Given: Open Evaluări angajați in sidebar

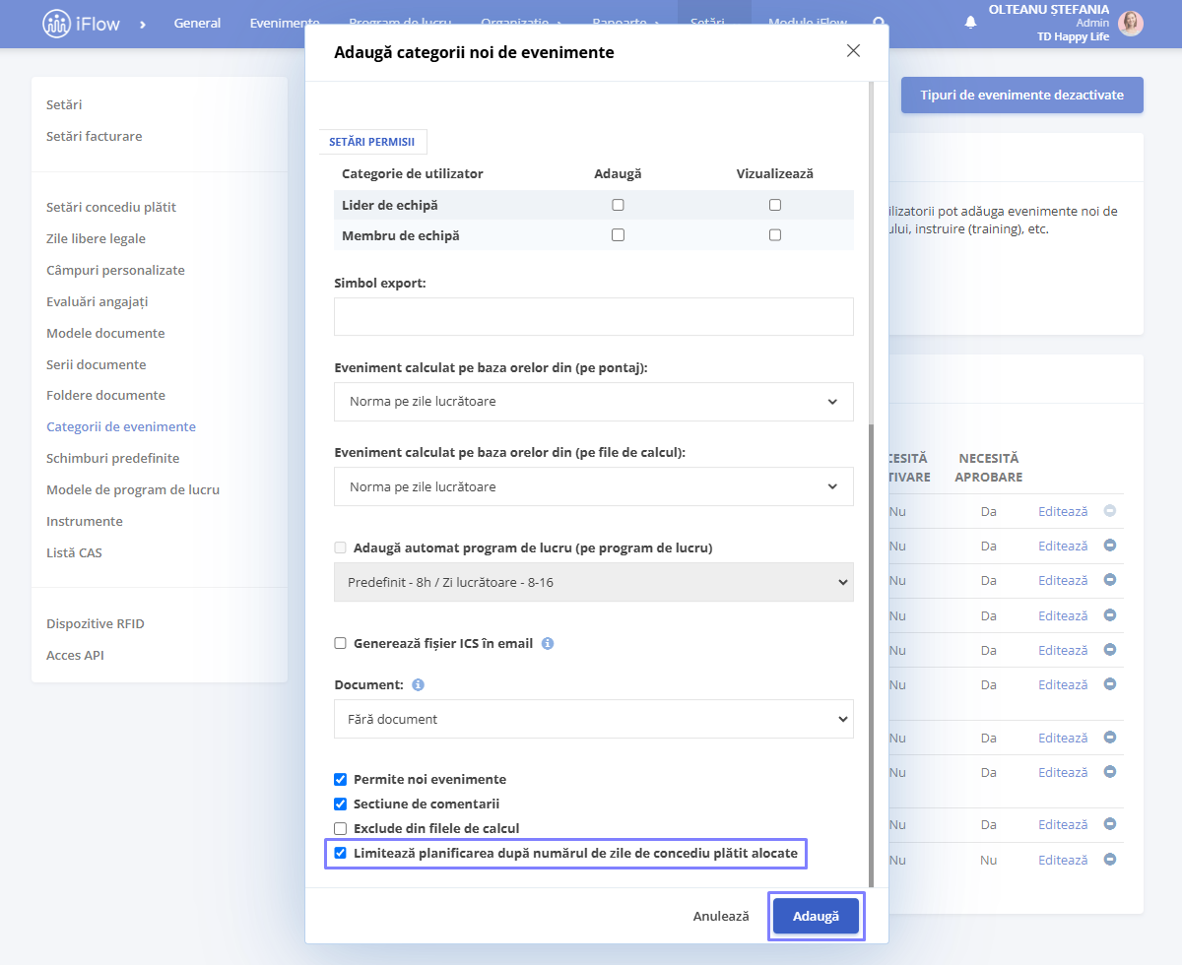Looking at the screenshot, I should click(x=98, y=301).
